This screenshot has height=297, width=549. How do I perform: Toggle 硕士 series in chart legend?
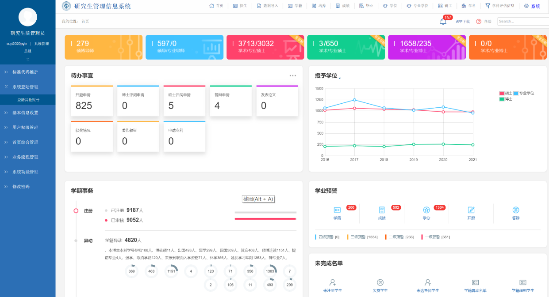502,93
